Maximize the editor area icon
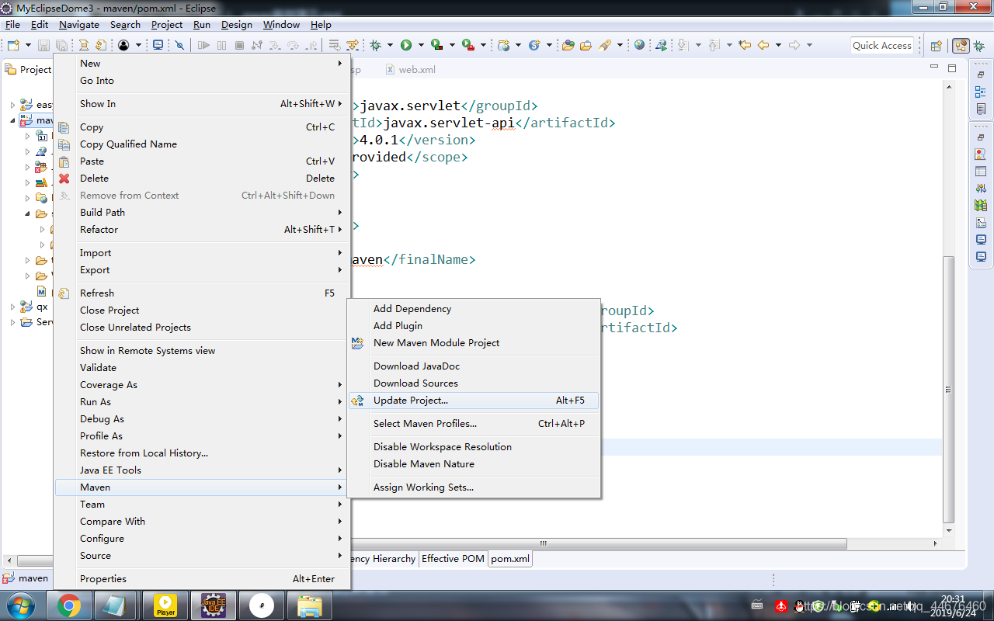Viewport: 994px width, 621px height. click(953, 69)
